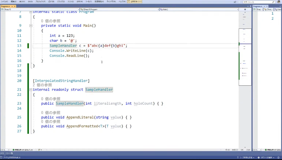
Task: Open the ビルド(B) menu
Action: (51, 2)
